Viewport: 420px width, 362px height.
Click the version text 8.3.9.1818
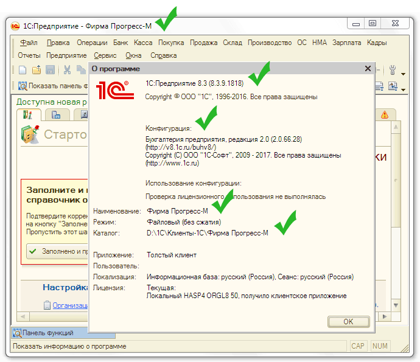(226, 83)
